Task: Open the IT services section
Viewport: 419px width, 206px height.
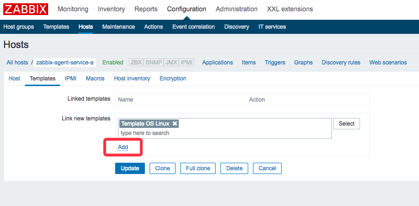Action: coord(272,27)
